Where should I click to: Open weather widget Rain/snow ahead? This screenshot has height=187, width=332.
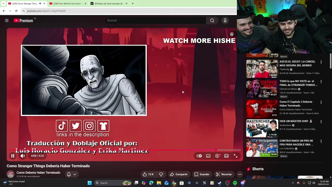[14, 183]
